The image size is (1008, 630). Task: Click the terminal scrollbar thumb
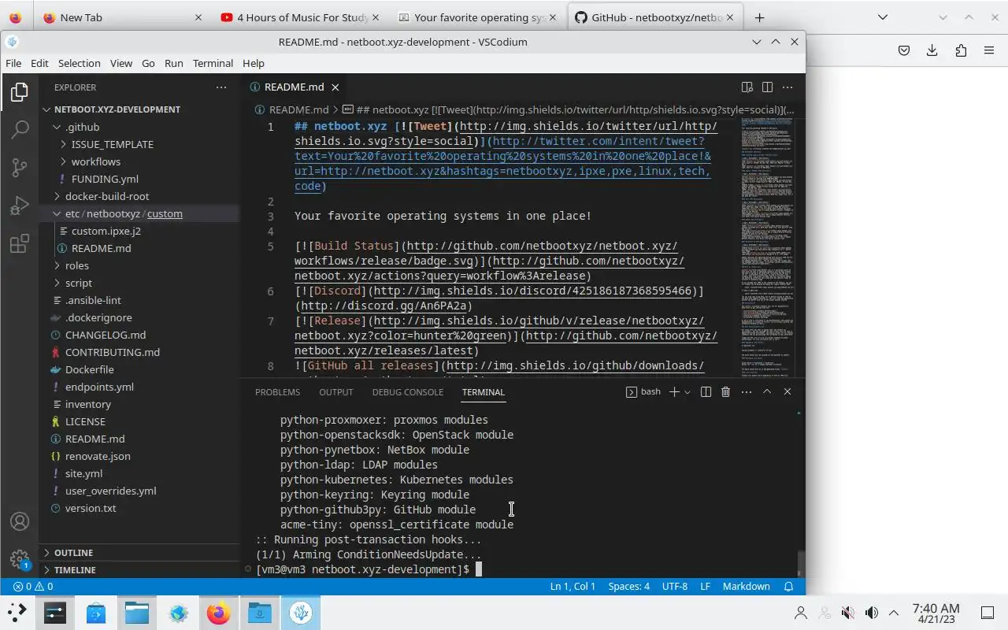tap(801, 564)
